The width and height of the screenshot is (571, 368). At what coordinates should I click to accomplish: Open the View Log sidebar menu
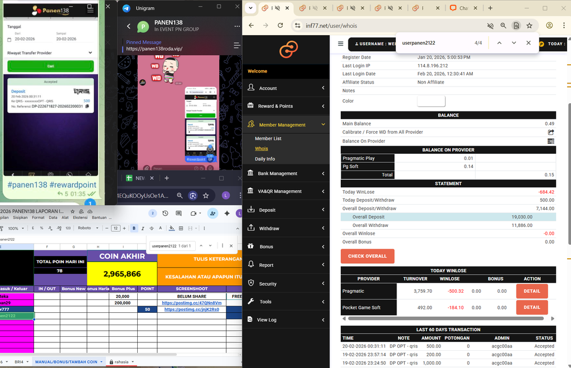pyautogui.click(x=286, y=319)
